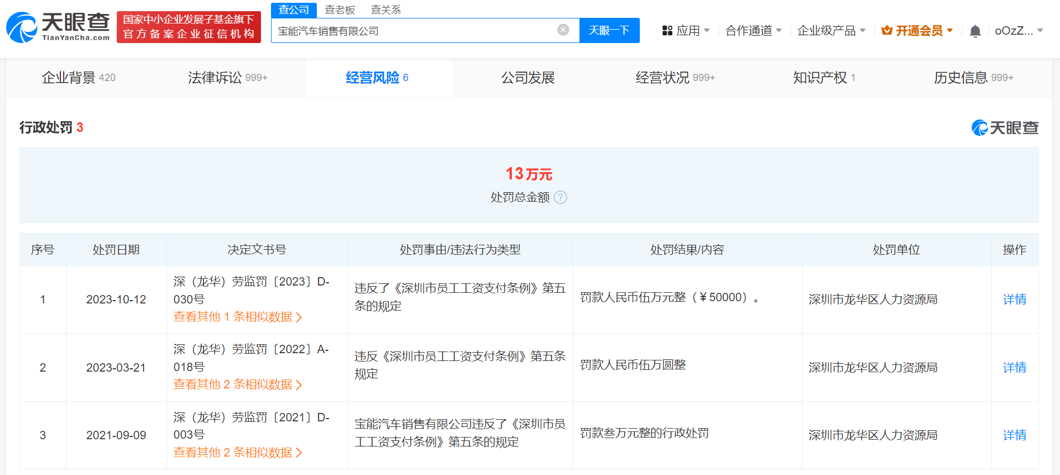This screenshot has height=475, width=1060.
Task: Click the red 国家中小企业发展子基金 banner
Action: tap(189, 27)
